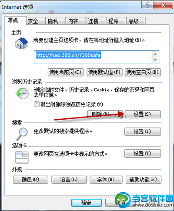
Task: Click the homepage URL scroll down arrow
Action: coord(155,60)
